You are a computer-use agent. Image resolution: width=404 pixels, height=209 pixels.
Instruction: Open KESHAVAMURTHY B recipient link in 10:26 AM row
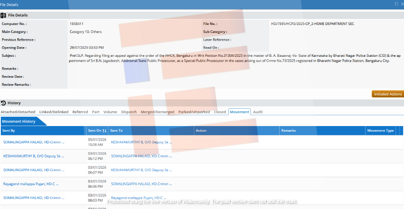pos(141,142)
